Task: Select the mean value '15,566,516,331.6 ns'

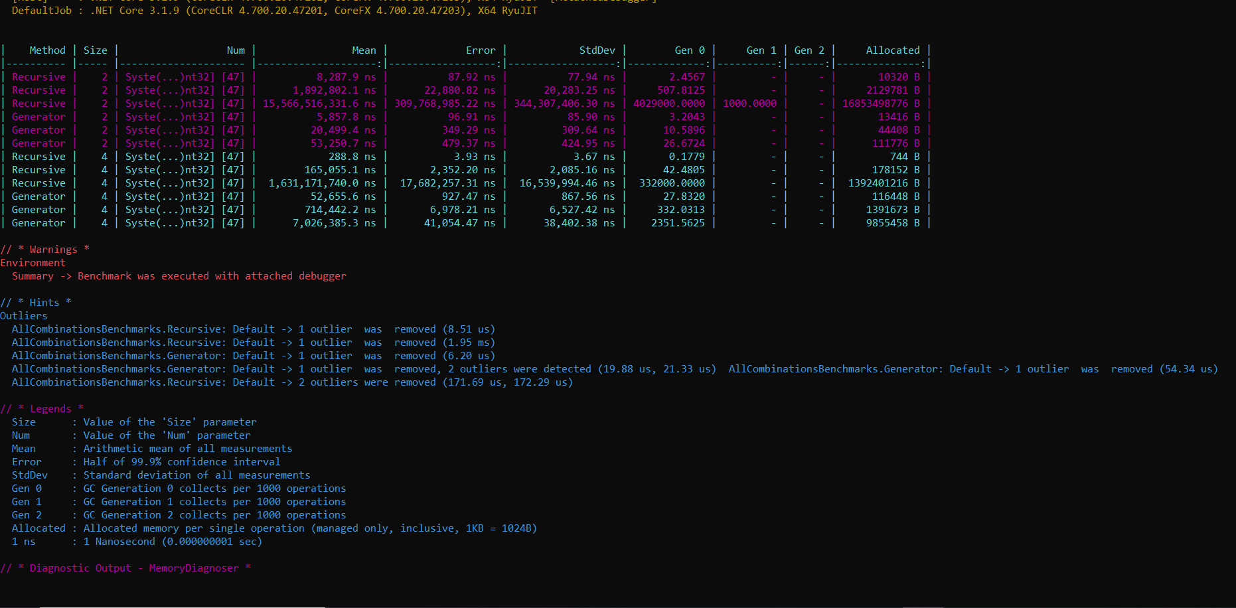Action: click(319, 104)
